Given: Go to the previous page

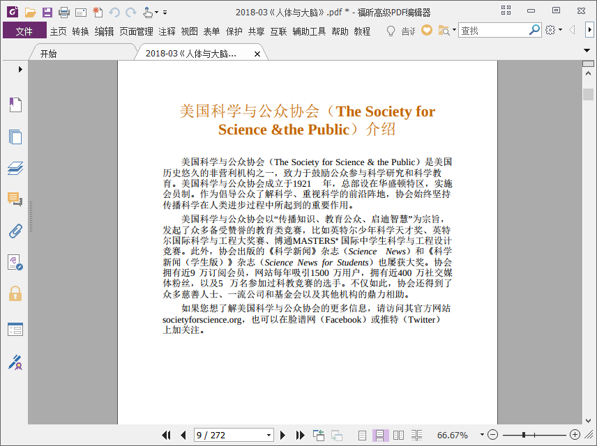Looking at the screenshot, I should (183, 435).
